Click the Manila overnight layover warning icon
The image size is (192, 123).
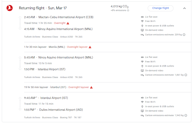point(90,47)
